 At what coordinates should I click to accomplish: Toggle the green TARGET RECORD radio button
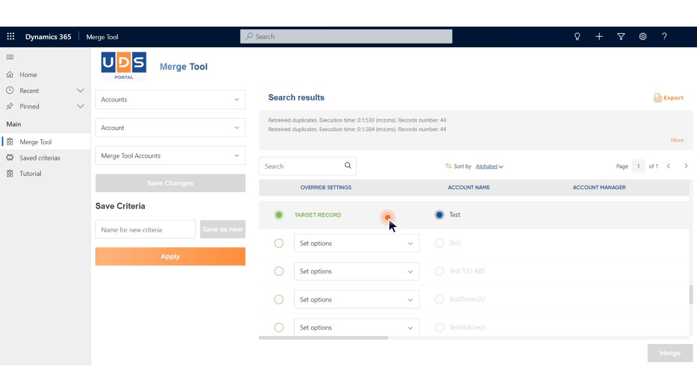(279, 215)
